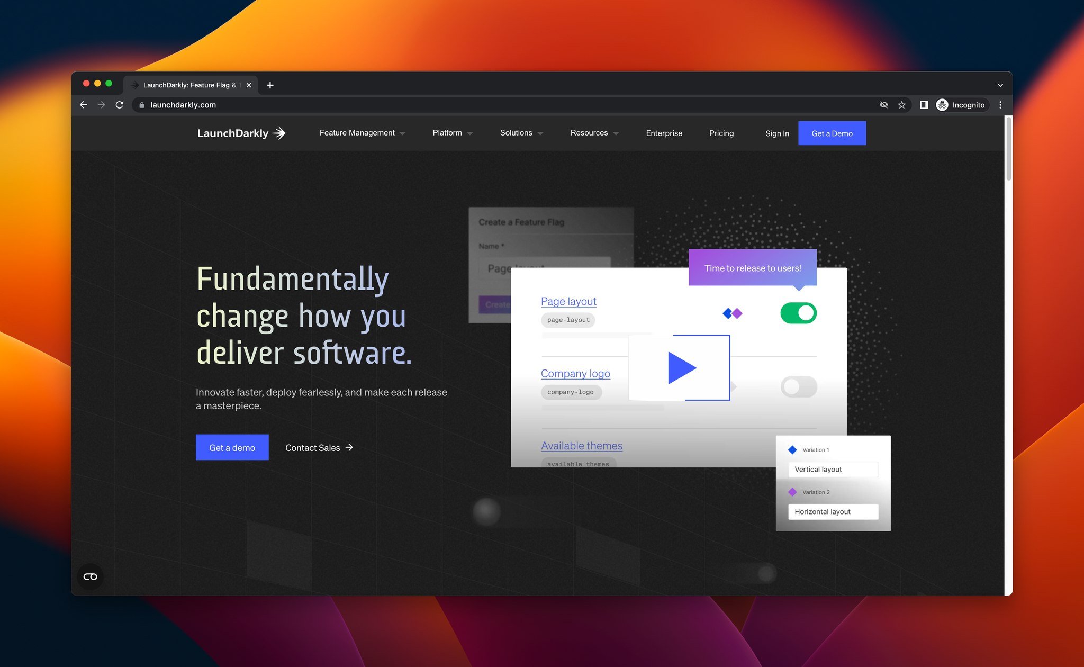Select Variation 2 Horizontal layout option
Image resolution: width=1084 pixels, height=667 pixels.
833,510
